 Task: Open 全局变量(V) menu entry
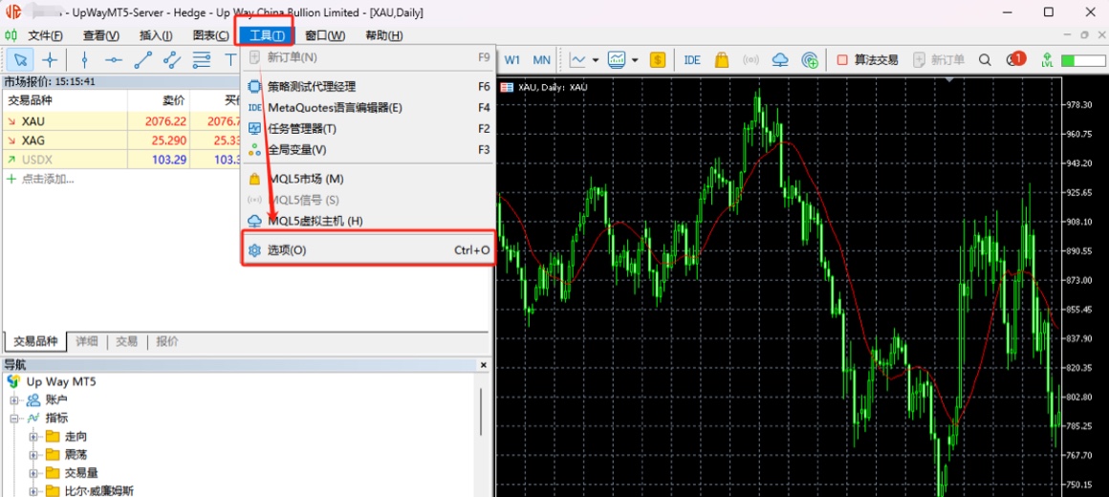[x=368, y=150]
